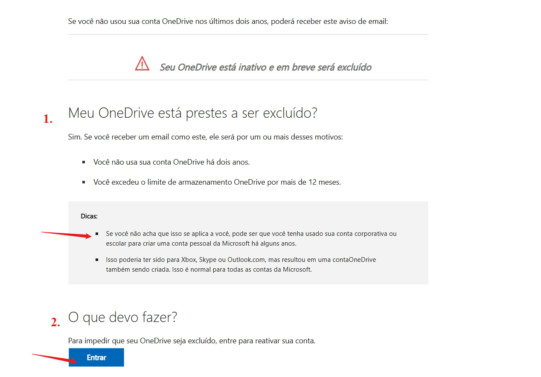Click the red number 1 annotation
The height and width of the screenshot is (377, 541).
pyautogui.click(x=48, y=119)
